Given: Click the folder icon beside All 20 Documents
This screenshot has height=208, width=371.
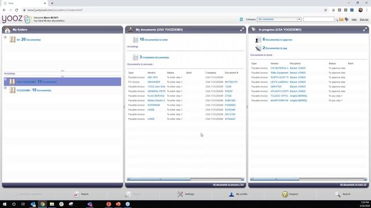Looking at the screenshot, I should 12,39.
